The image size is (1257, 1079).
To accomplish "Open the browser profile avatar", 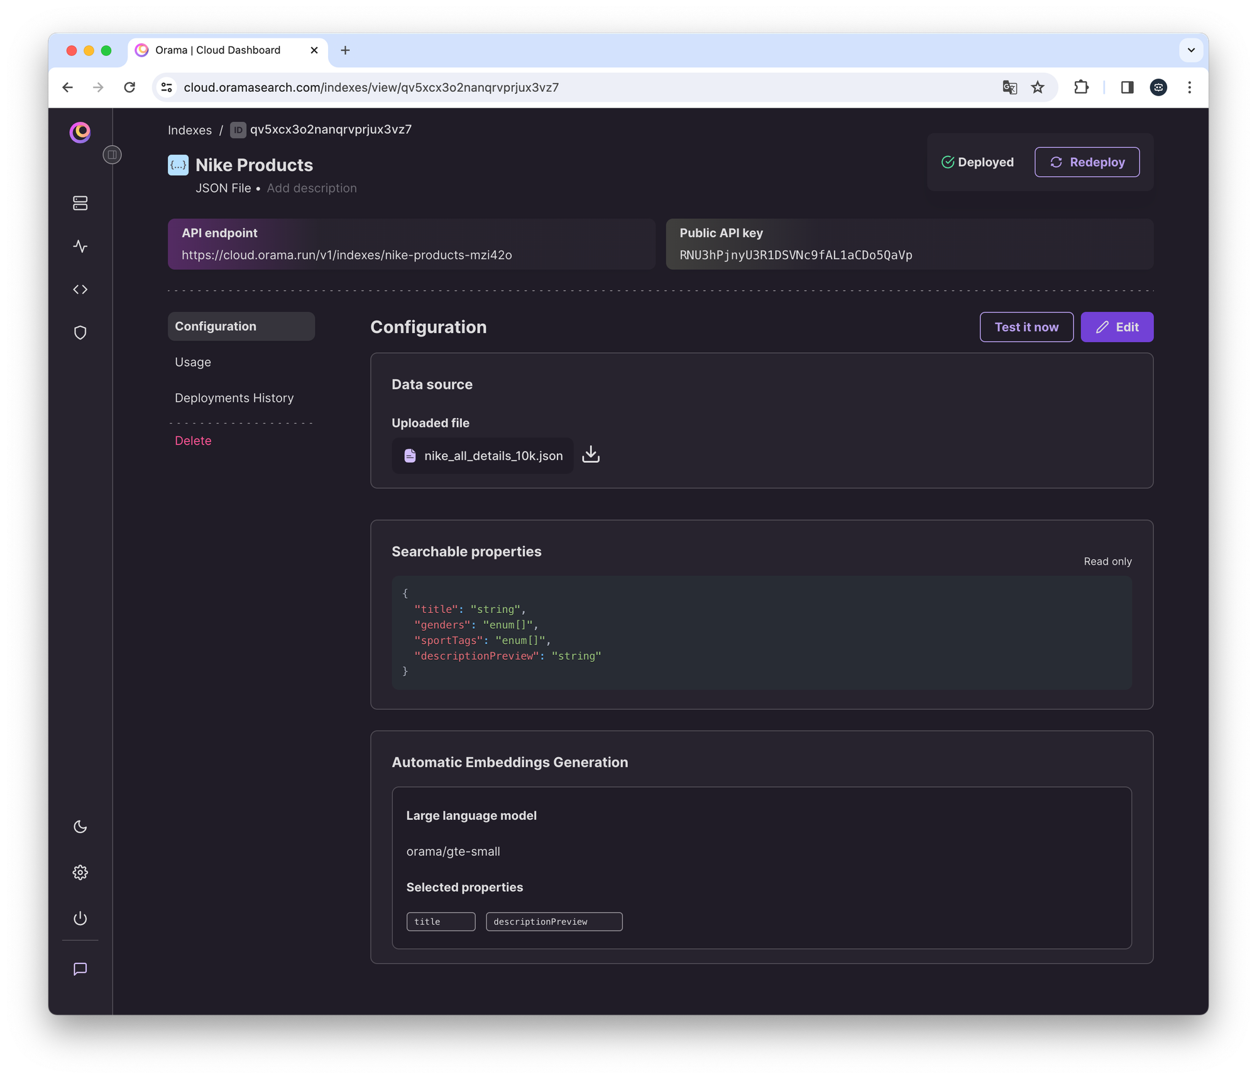I will 1158,87.
